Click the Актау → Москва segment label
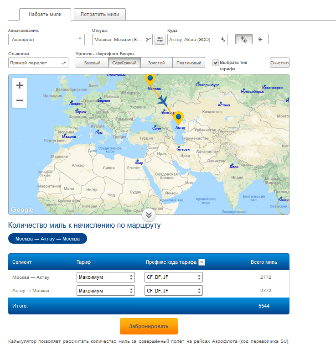 pyautogui.click(x=31, y=291)
